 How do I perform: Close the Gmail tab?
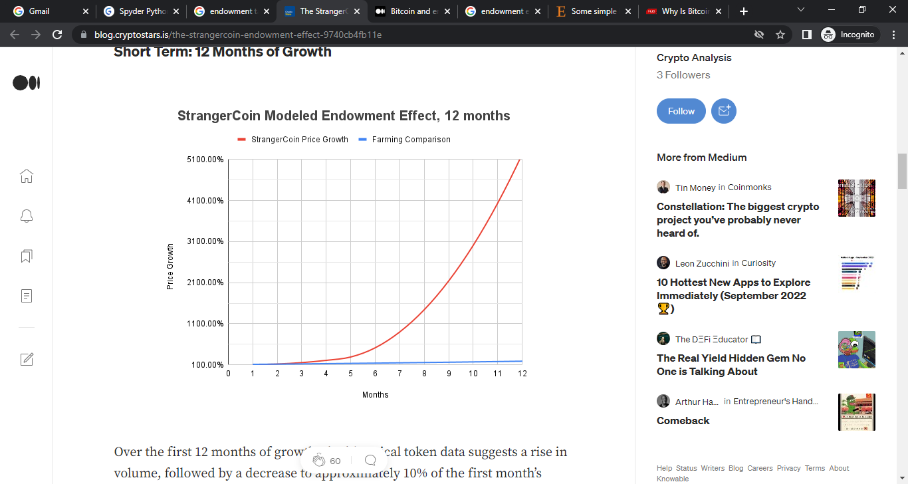86,11
